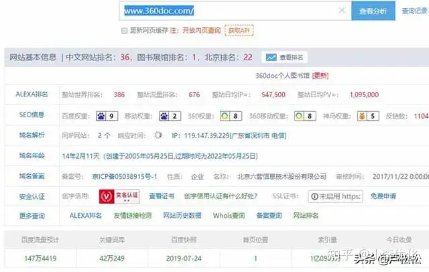Click the red 实名认证 V badge
The height and width of the screenshot is (272, 429).
(x=119, y=196)
